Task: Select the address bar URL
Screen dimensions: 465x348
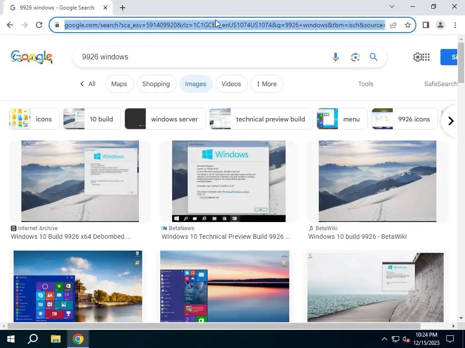Action: click(x=225, y=25)
